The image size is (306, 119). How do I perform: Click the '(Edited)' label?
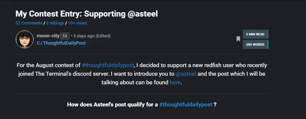click(x=103, y=36)
